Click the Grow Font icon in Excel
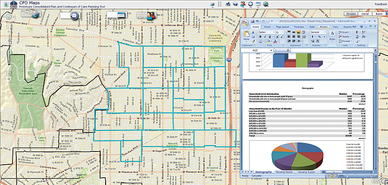The image size is (388, 185). 277,37
